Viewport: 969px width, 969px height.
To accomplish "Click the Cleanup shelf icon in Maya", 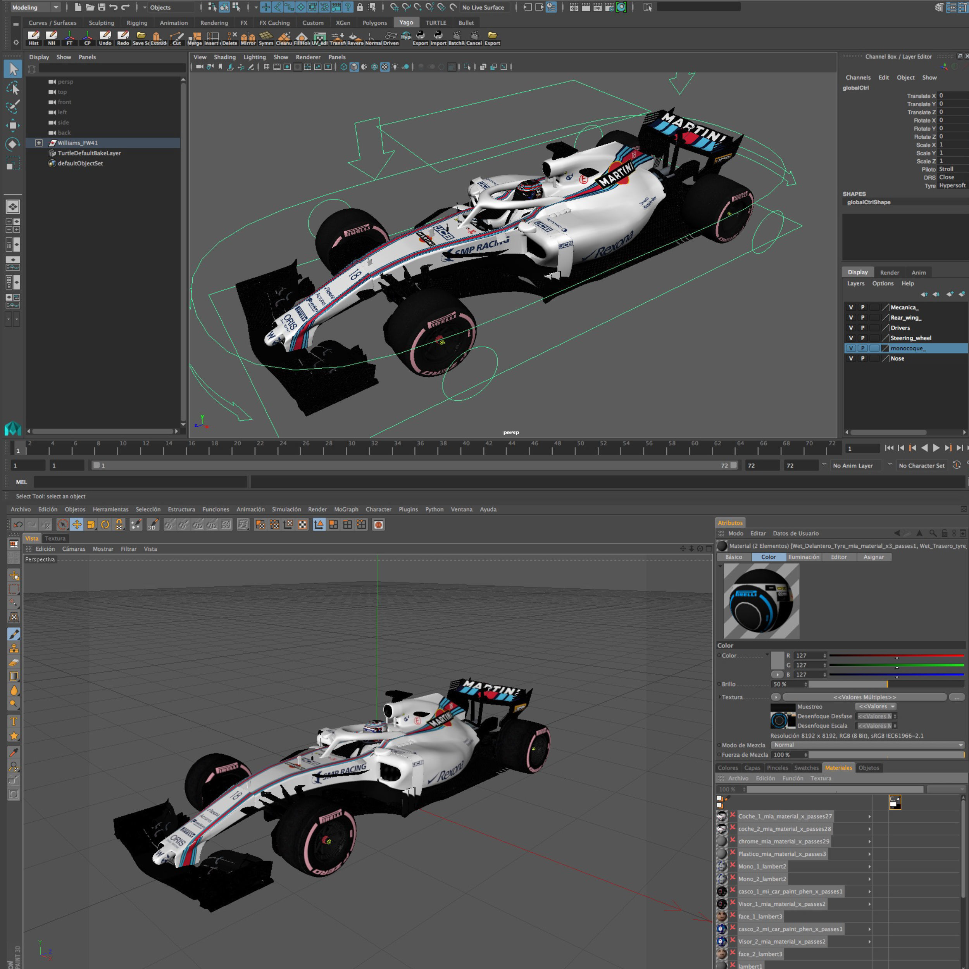I will 284,38.
